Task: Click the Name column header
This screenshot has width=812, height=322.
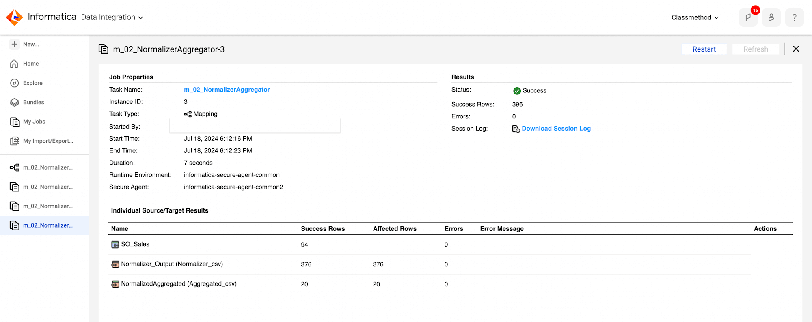Action: coord(120,229)
